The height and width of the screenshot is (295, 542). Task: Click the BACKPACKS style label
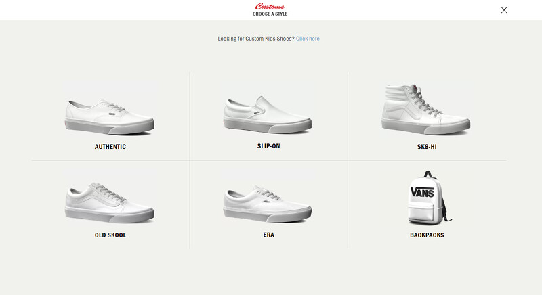pos(427,235)
